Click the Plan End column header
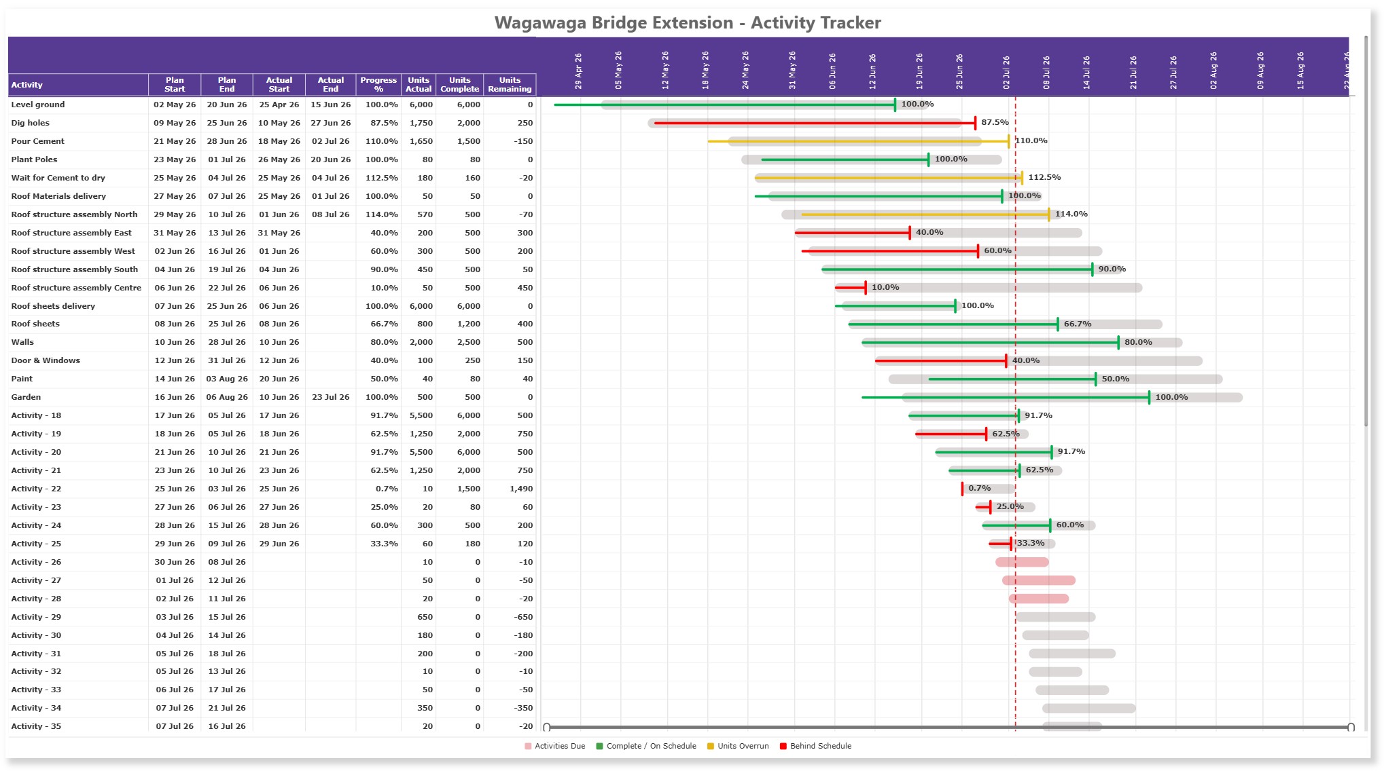The image size is (1384, 771). tap(227, 85)
